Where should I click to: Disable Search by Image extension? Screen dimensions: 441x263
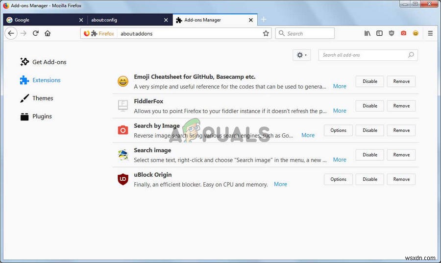370,130
